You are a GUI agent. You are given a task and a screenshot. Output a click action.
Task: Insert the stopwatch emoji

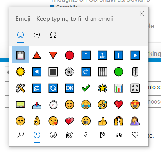(x=53, y=104)
